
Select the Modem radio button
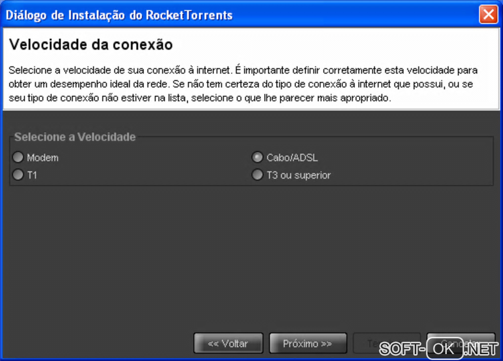tap(18, 157)
